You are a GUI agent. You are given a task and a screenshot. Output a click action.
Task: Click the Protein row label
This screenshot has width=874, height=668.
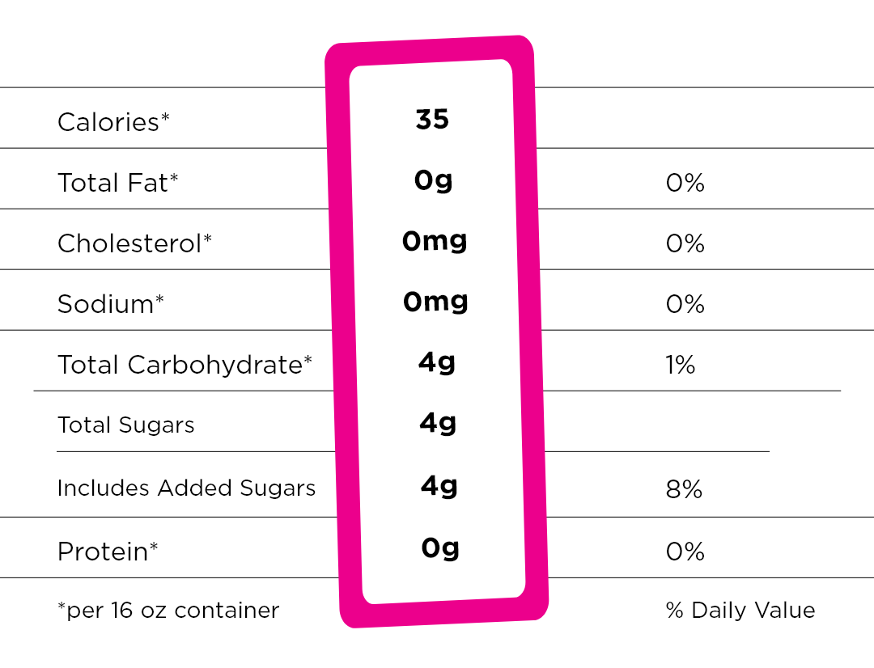tap(108, 552)
